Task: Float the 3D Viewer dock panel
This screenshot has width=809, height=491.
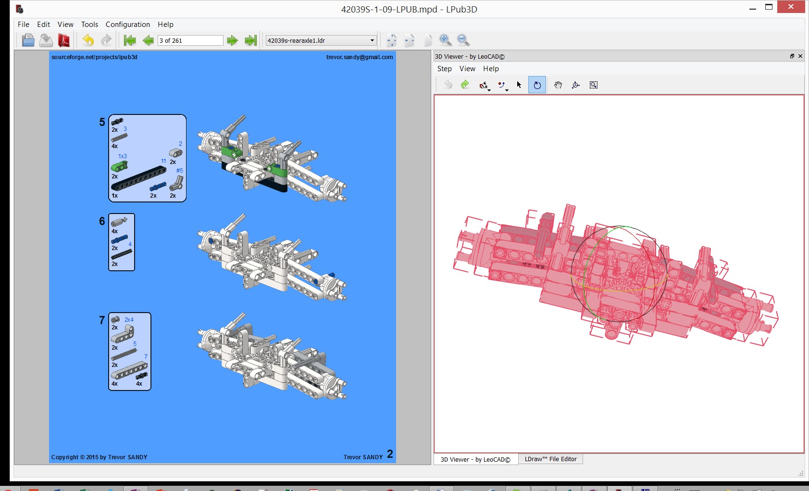Action: (x=792, y=56)
